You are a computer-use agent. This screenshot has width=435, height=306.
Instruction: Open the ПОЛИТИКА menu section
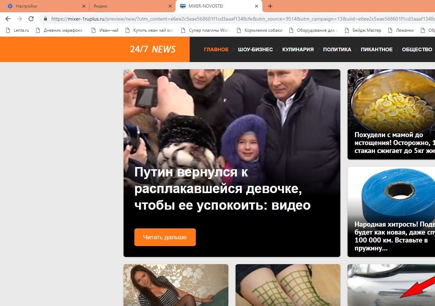click(x=337, y=49)
